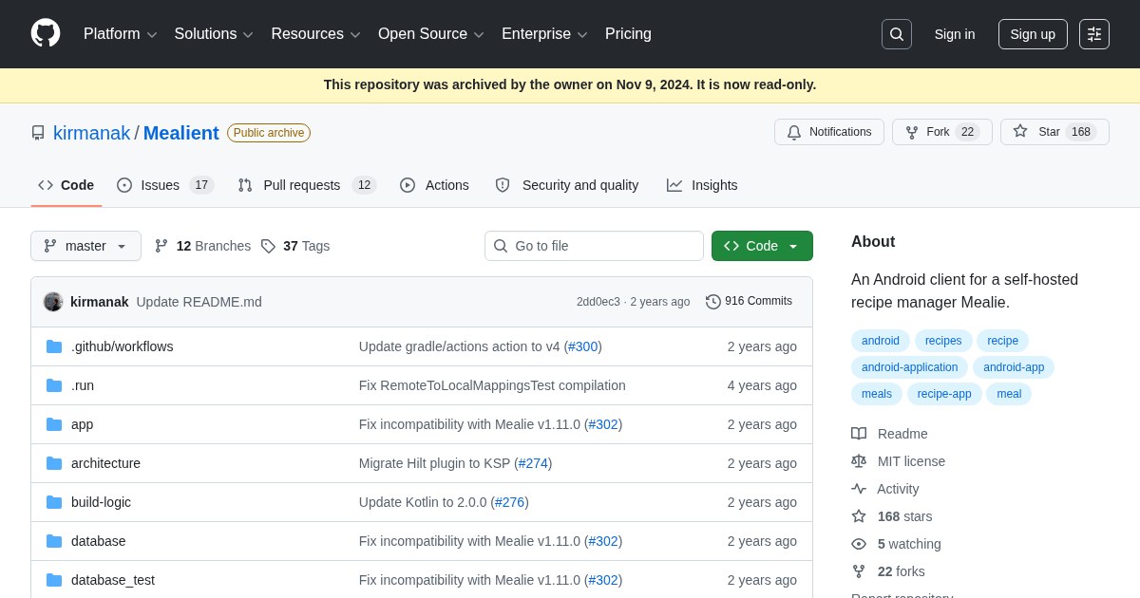Click the folder icon for database row

click(54, 541)
